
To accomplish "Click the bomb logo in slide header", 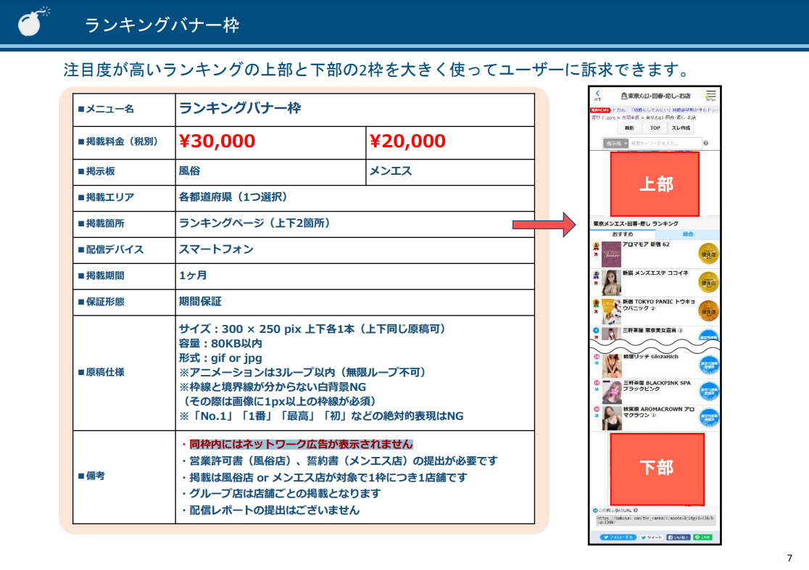I will click(x=33, y=21).
